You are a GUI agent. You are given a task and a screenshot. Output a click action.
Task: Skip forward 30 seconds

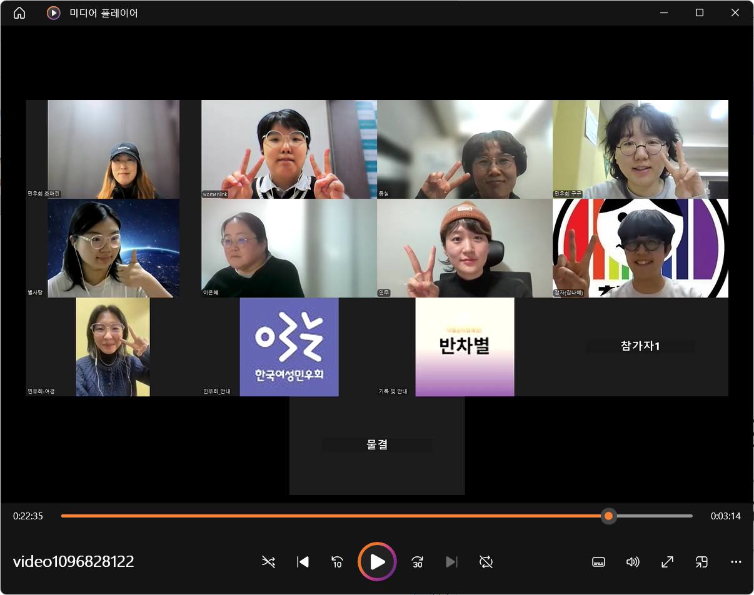(x=417, y=562)
